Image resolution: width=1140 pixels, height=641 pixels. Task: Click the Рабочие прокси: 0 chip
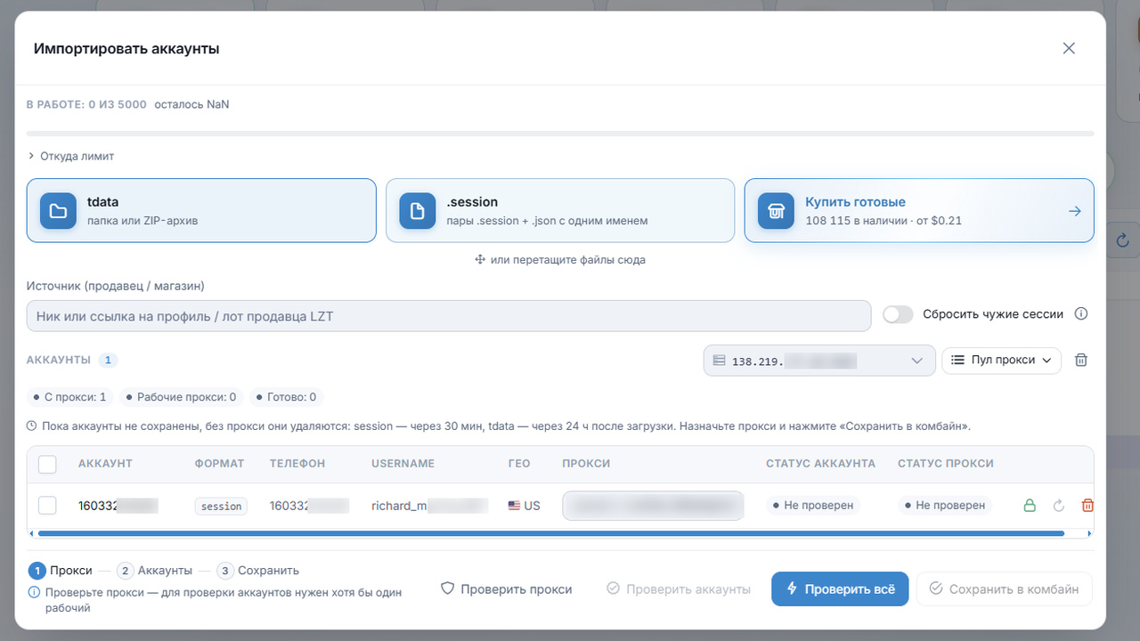[x=181, y=397]
